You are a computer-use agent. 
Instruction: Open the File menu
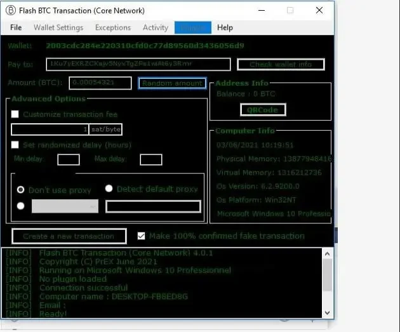click(16, 27)
